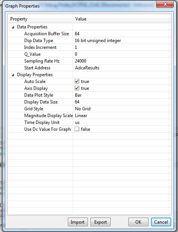Select the Acquisition Buffer Size label
Viewport: 178px width, 232px height.
[x=47, y=34]
